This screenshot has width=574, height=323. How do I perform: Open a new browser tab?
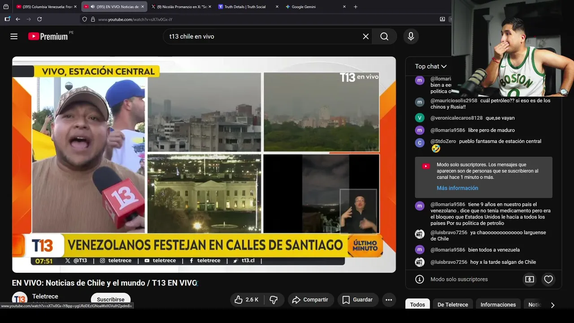(356, 7)
